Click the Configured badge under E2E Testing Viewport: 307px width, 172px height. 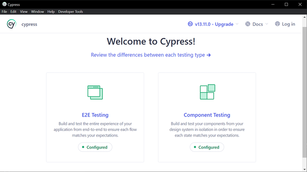click(95, 147)
